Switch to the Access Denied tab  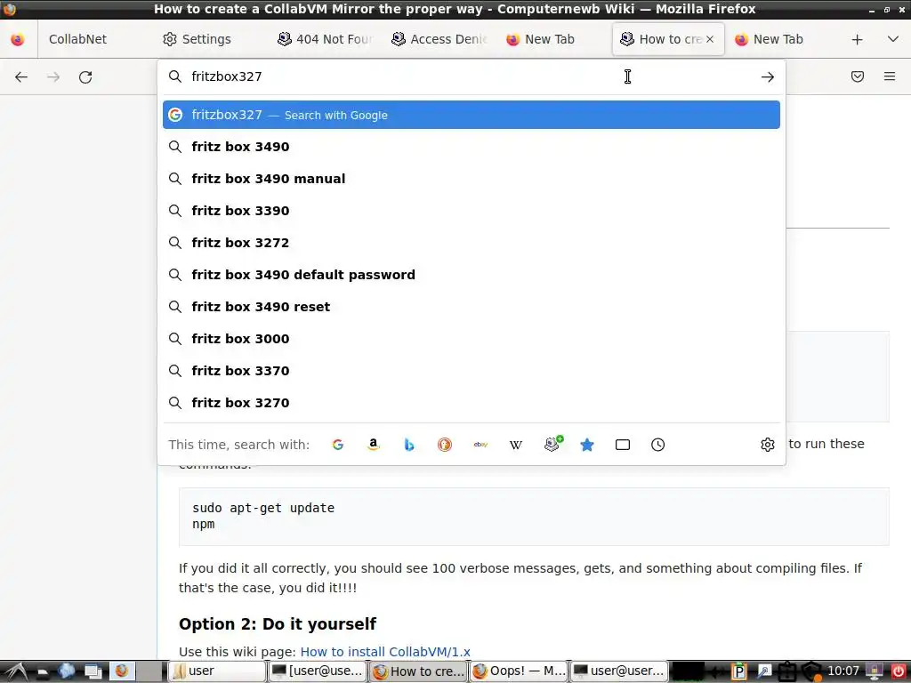coord(439,39)
